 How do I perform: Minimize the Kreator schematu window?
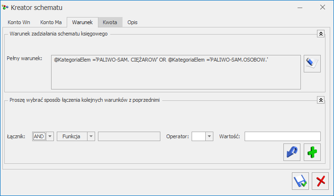point(300,8)
